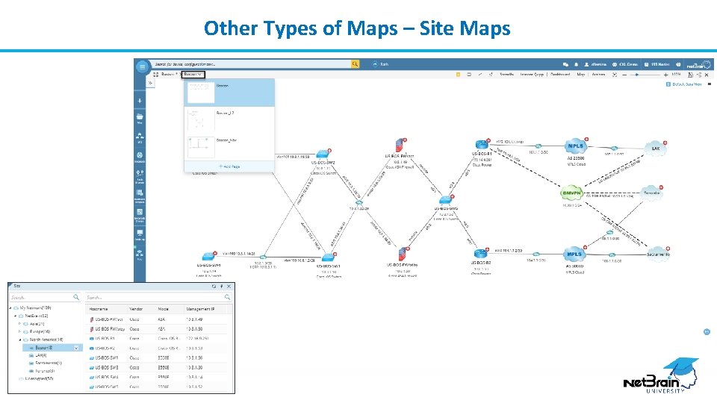Click the device table search field

[158, 297]
